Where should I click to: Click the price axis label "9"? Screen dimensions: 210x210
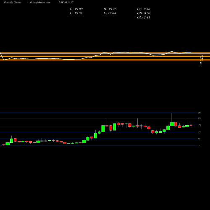coord(199,139)
